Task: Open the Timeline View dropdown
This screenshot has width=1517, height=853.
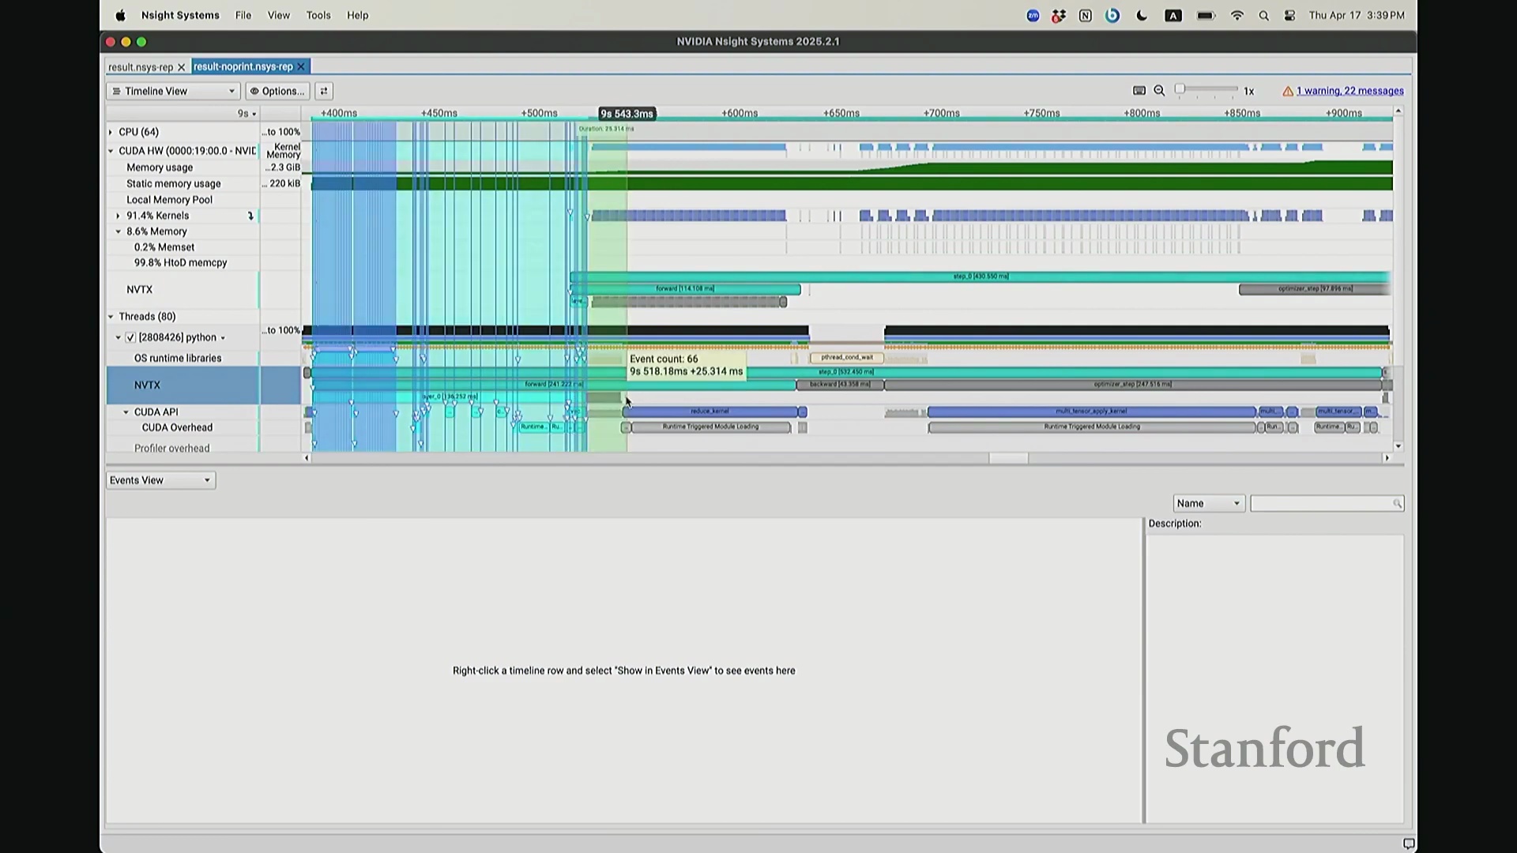Action: pos(173,91)
